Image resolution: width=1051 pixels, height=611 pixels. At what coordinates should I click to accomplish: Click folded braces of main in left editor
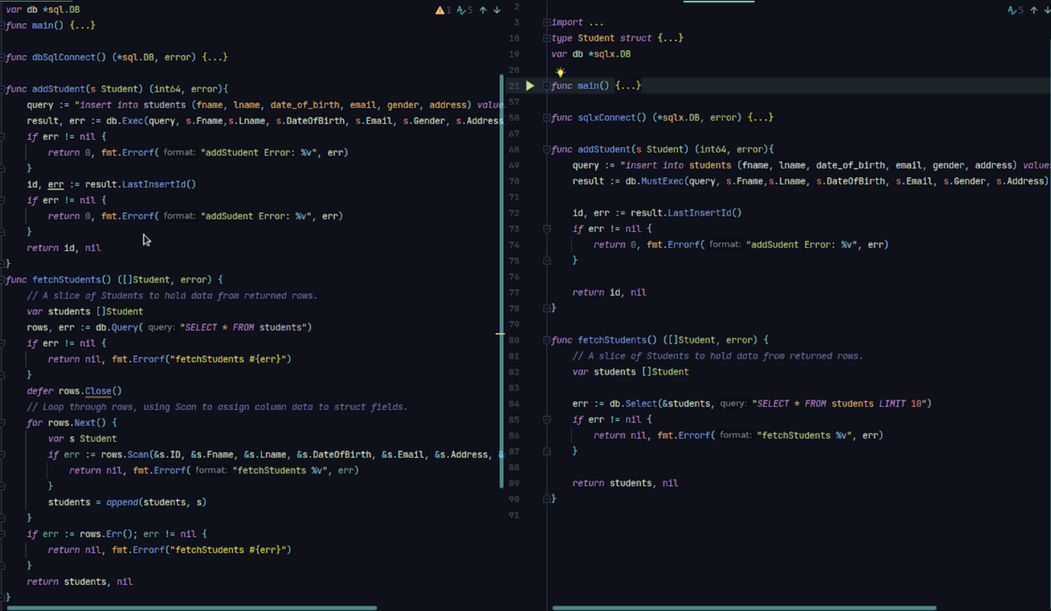tap(82, 25)
